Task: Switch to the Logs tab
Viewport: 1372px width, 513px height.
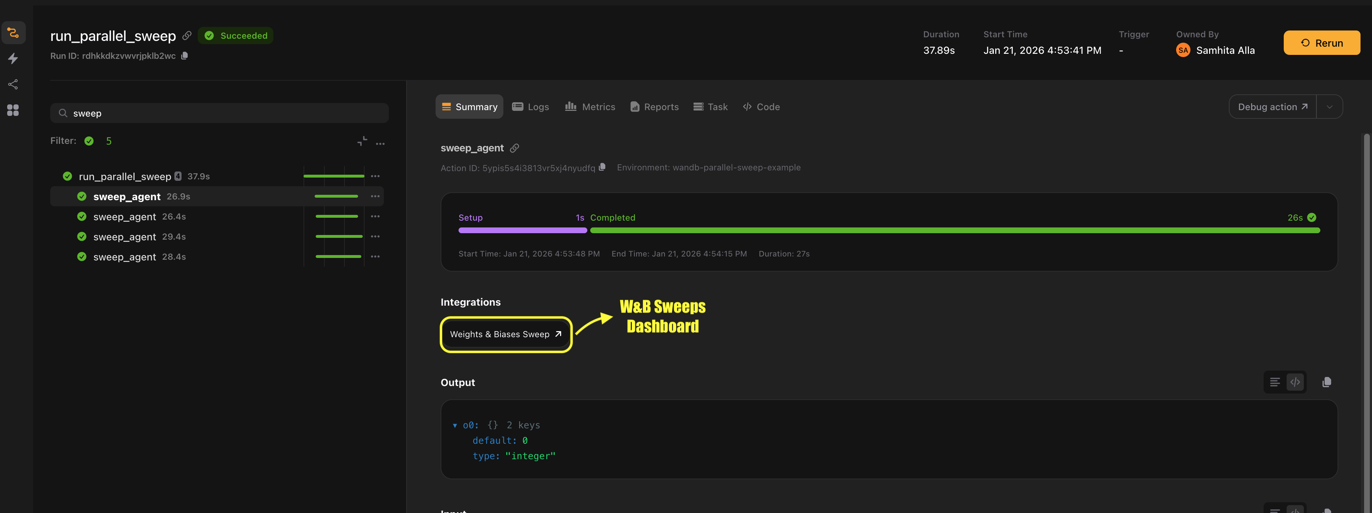Action: click(531, 107)
